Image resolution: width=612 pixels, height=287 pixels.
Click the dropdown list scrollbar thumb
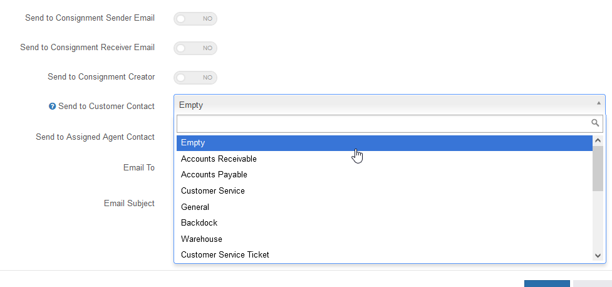tap(598, 169)
